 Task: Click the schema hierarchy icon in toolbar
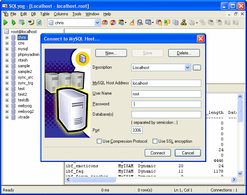tap(184, 22)
